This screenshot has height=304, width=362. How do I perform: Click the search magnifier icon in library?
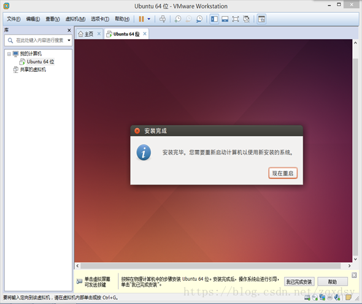[10, 40]
